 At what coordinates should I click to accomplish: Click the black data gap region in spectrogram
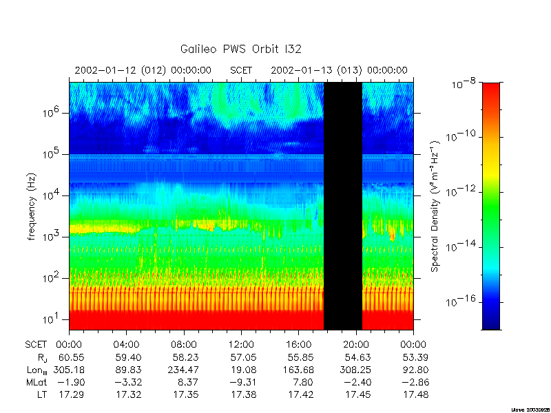[343, 206]
